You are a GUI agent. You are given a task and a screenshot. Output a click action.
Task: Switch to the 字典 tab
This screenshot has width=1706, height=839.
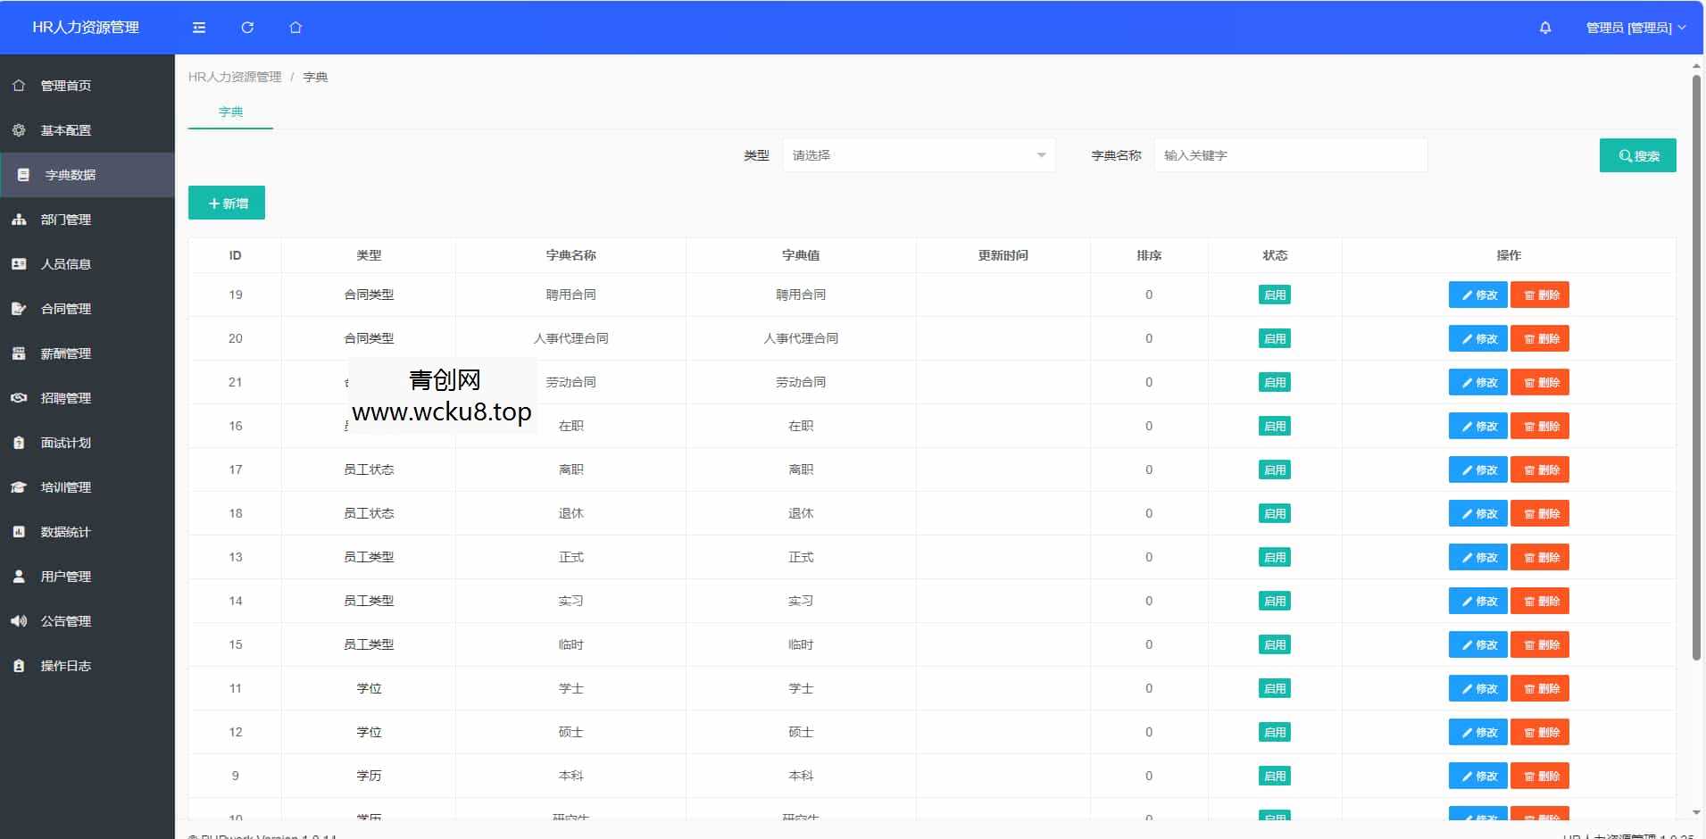[230, 112]
